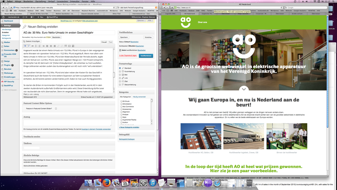The width and height of the screenshot is (337, 190).
Task: Select the Kurzmitteilung post format
Action: tap(120, 71)
